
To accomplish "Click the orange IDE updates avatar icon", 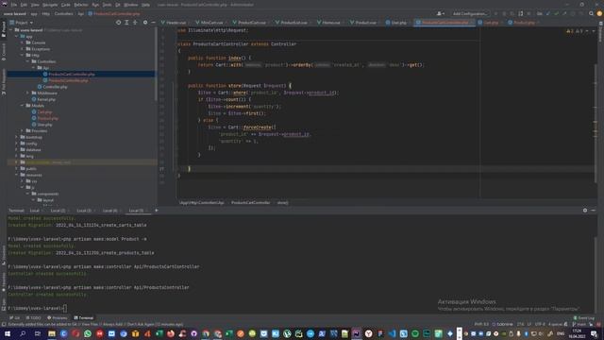I will coord(599,13).
